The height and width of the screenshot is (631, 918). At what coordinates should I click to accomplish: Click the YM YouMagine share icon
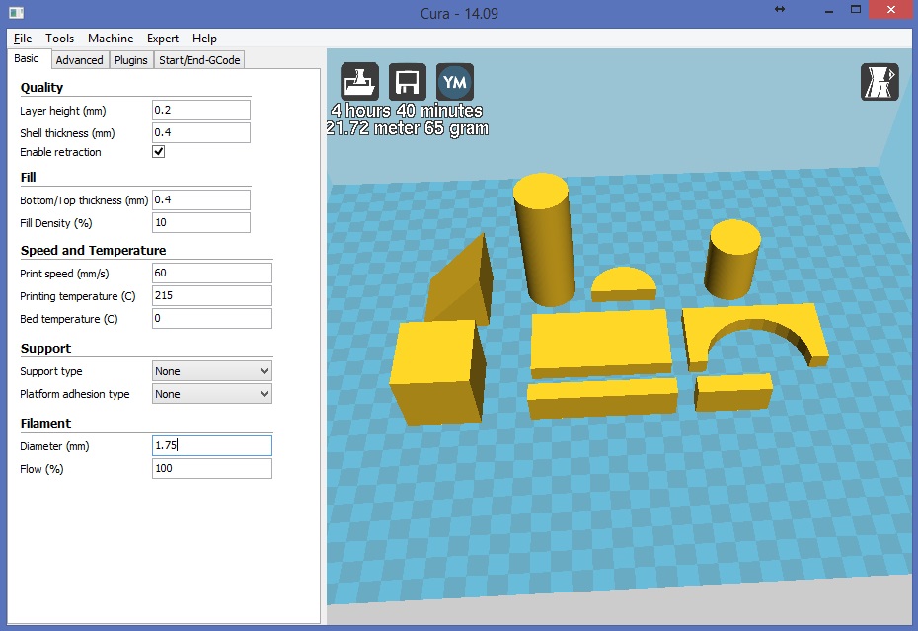click(455, 81)
